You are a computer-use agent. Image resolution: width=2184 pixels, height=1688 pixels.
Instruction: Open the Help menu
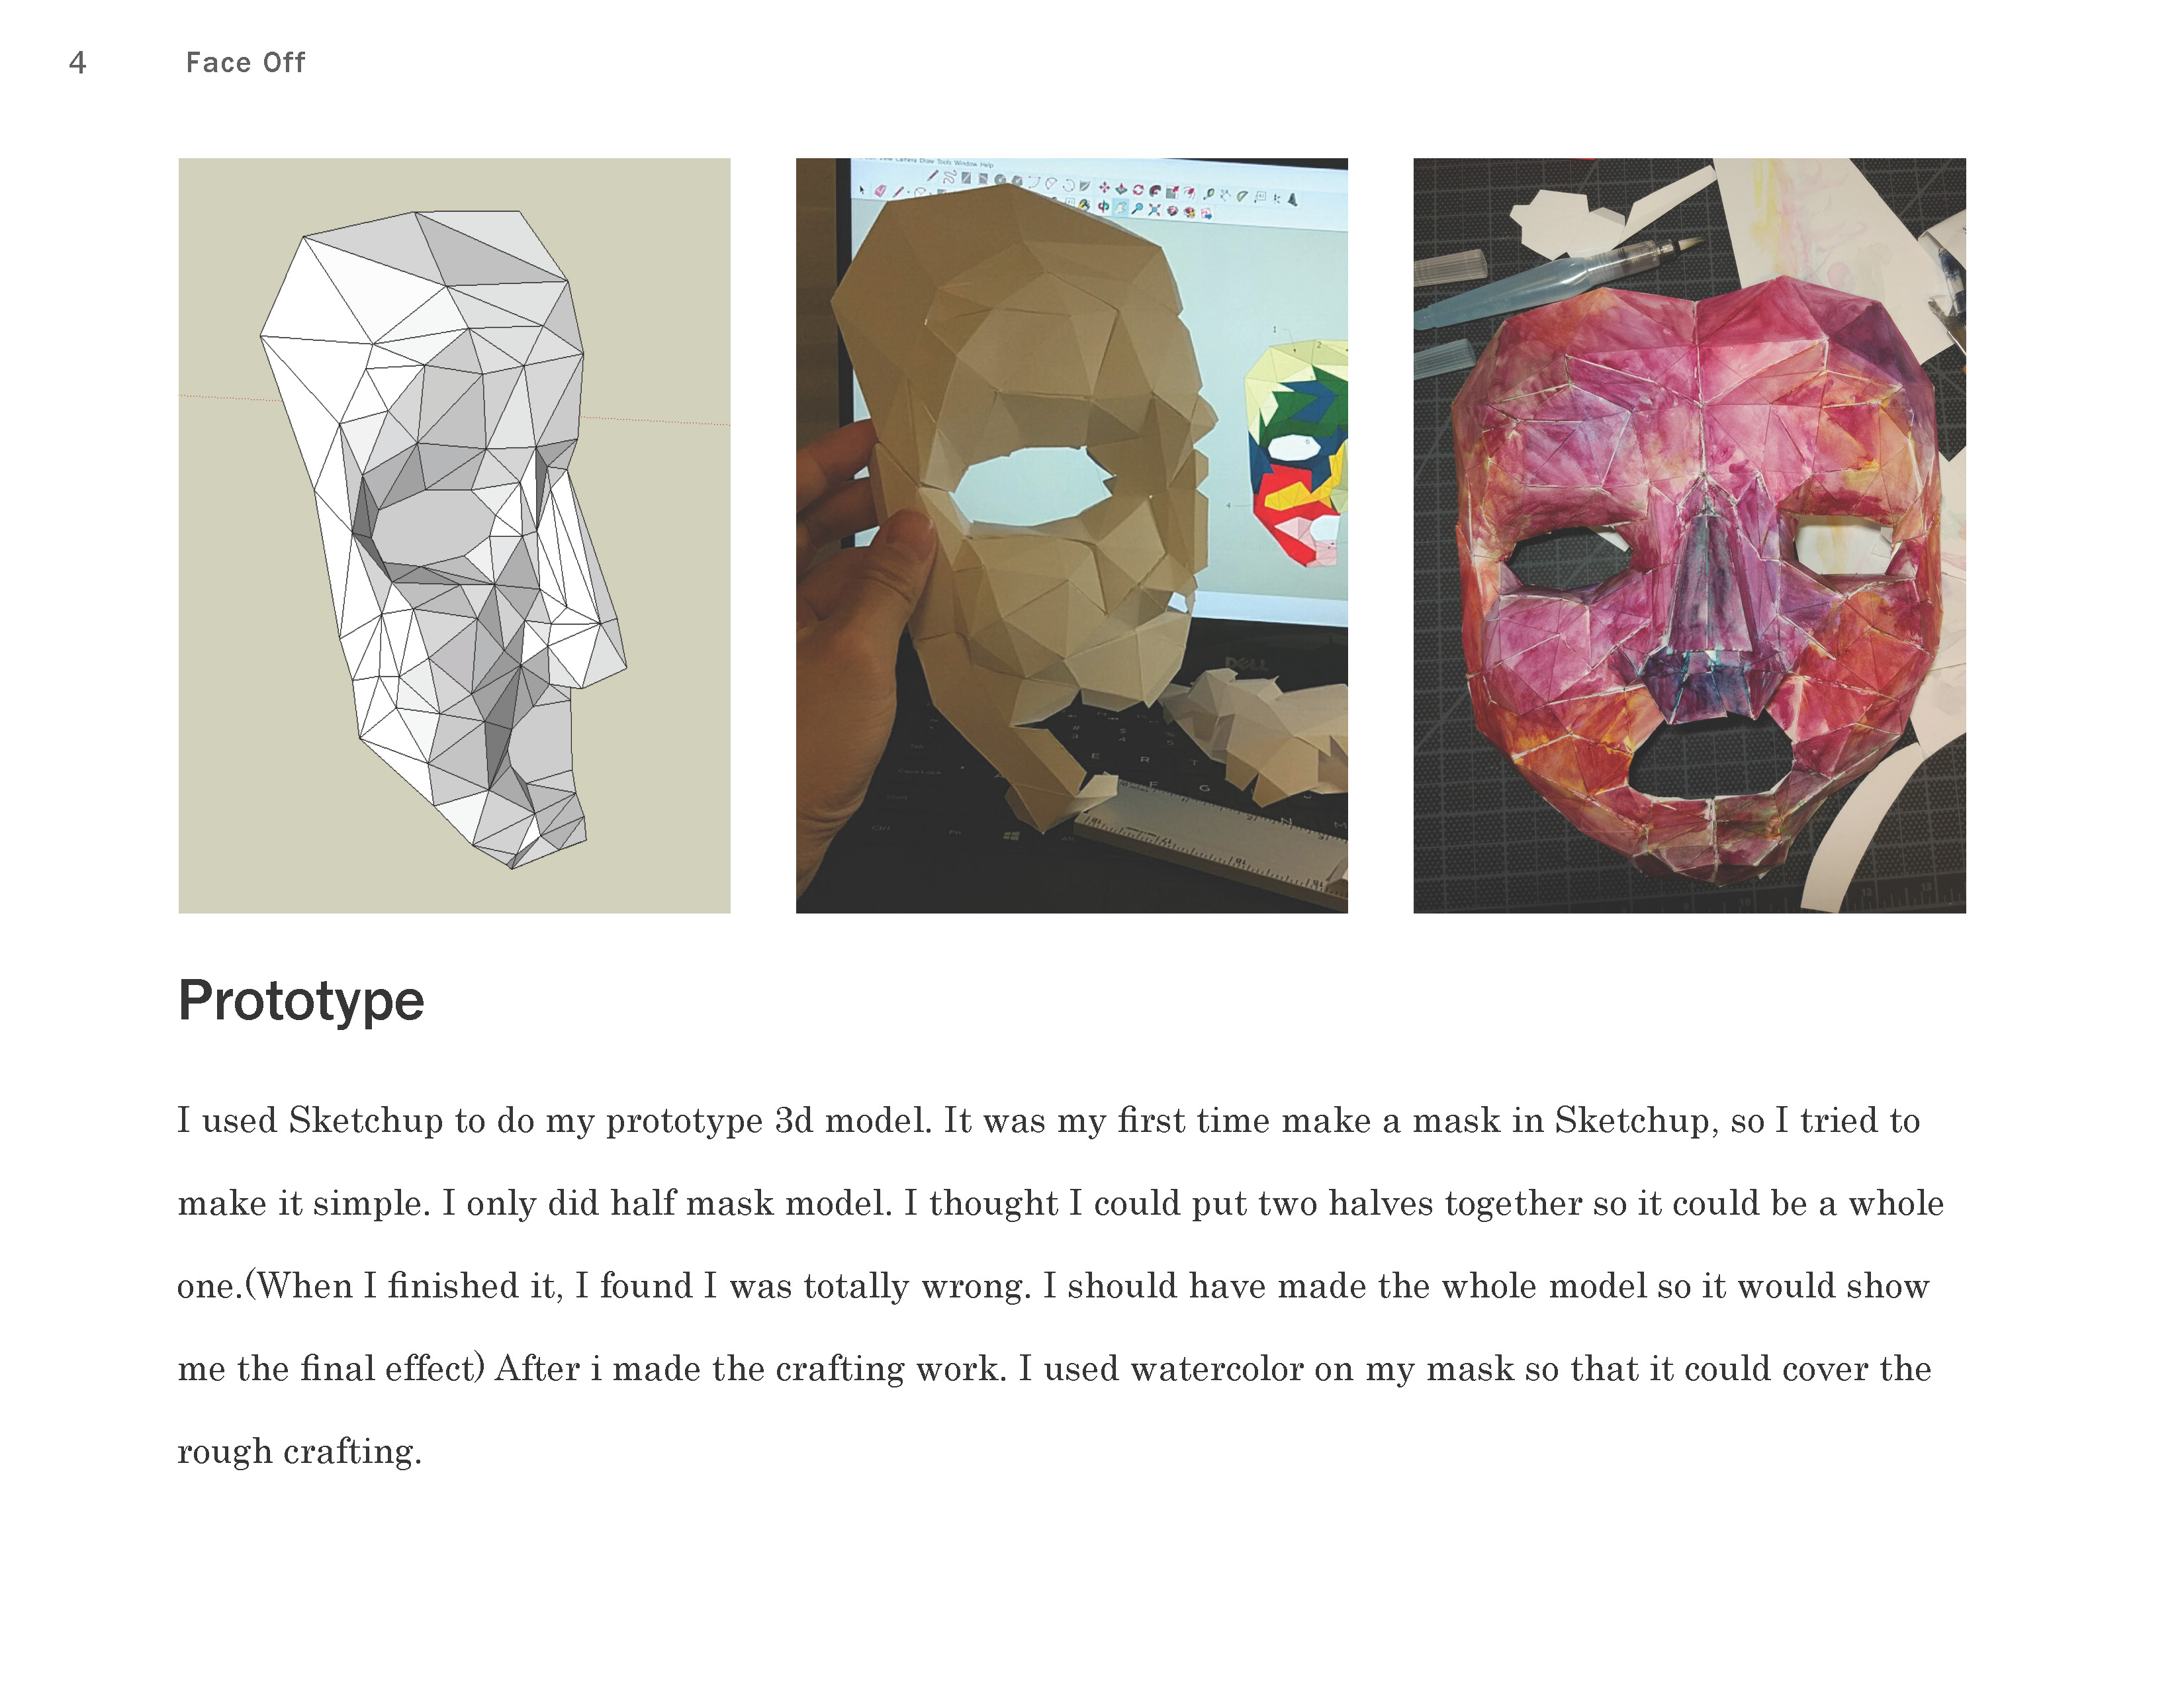(987, 165)
